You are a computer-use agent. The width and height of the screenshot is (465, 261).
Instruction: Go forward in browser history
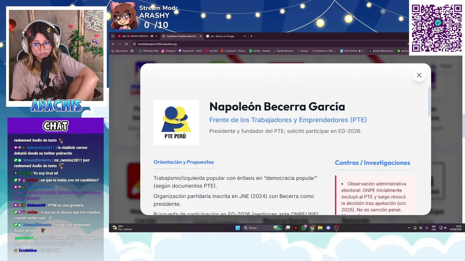[120, 44]
